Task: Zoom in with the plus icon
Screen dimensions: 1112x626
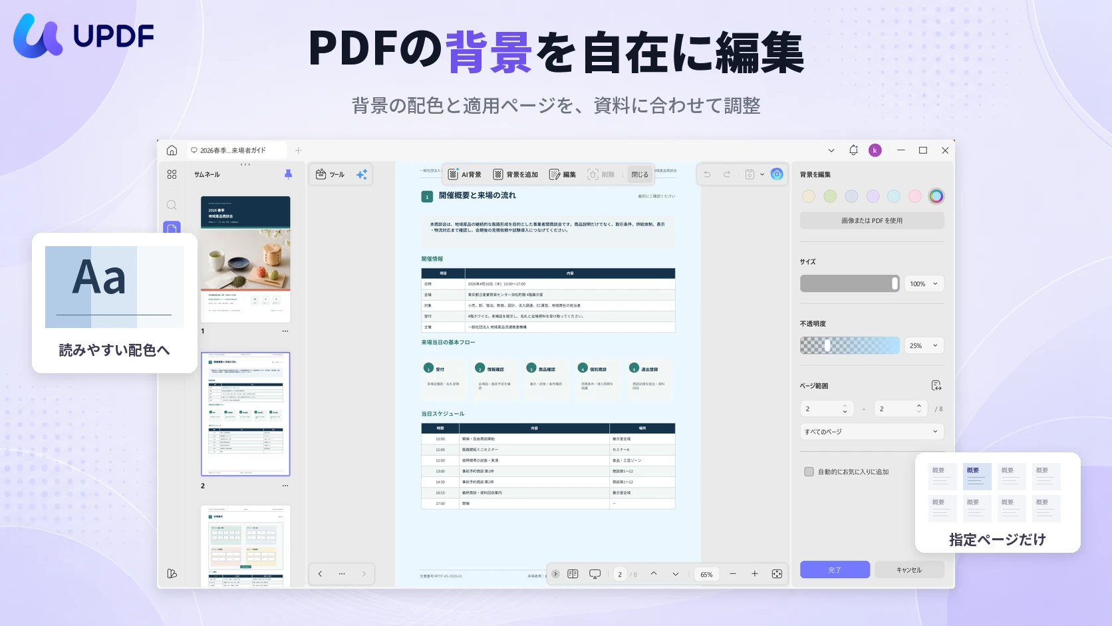Action: [755, 573]
